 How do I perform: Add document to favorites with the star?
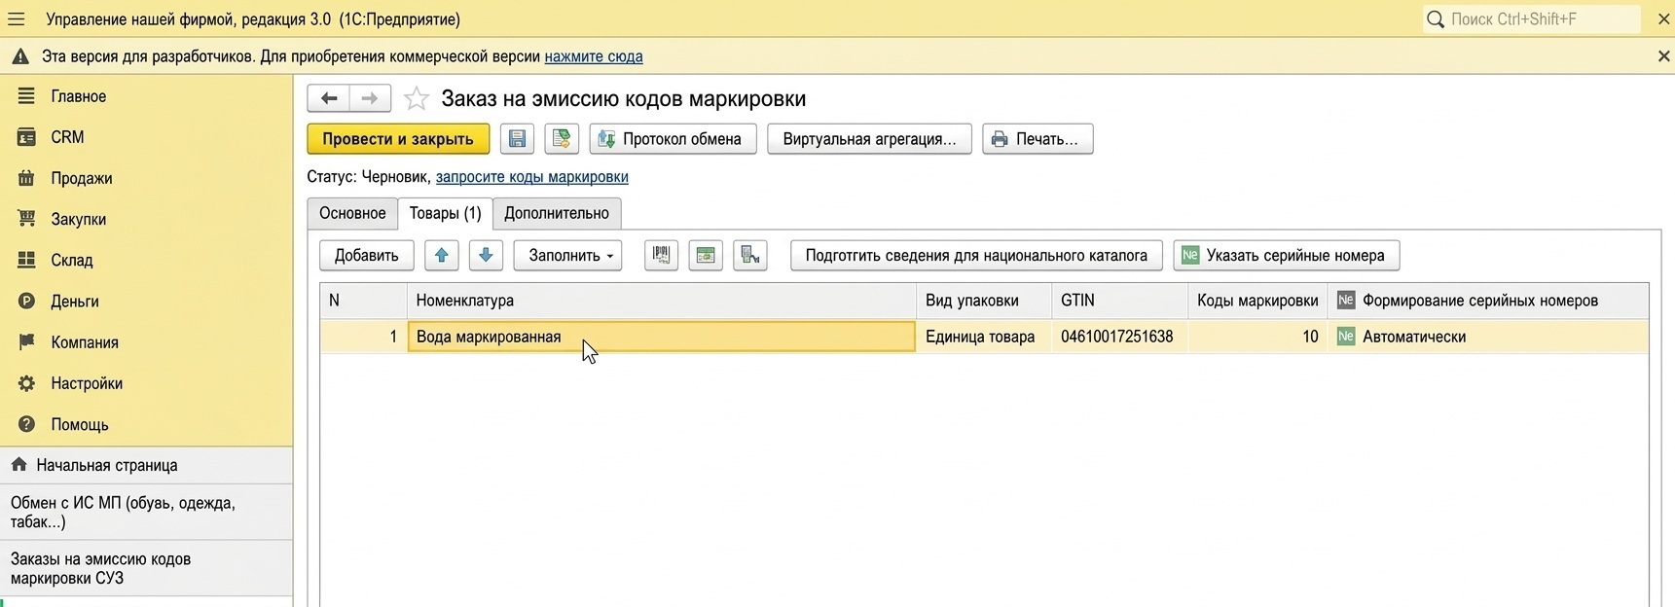tap(417, 98)
